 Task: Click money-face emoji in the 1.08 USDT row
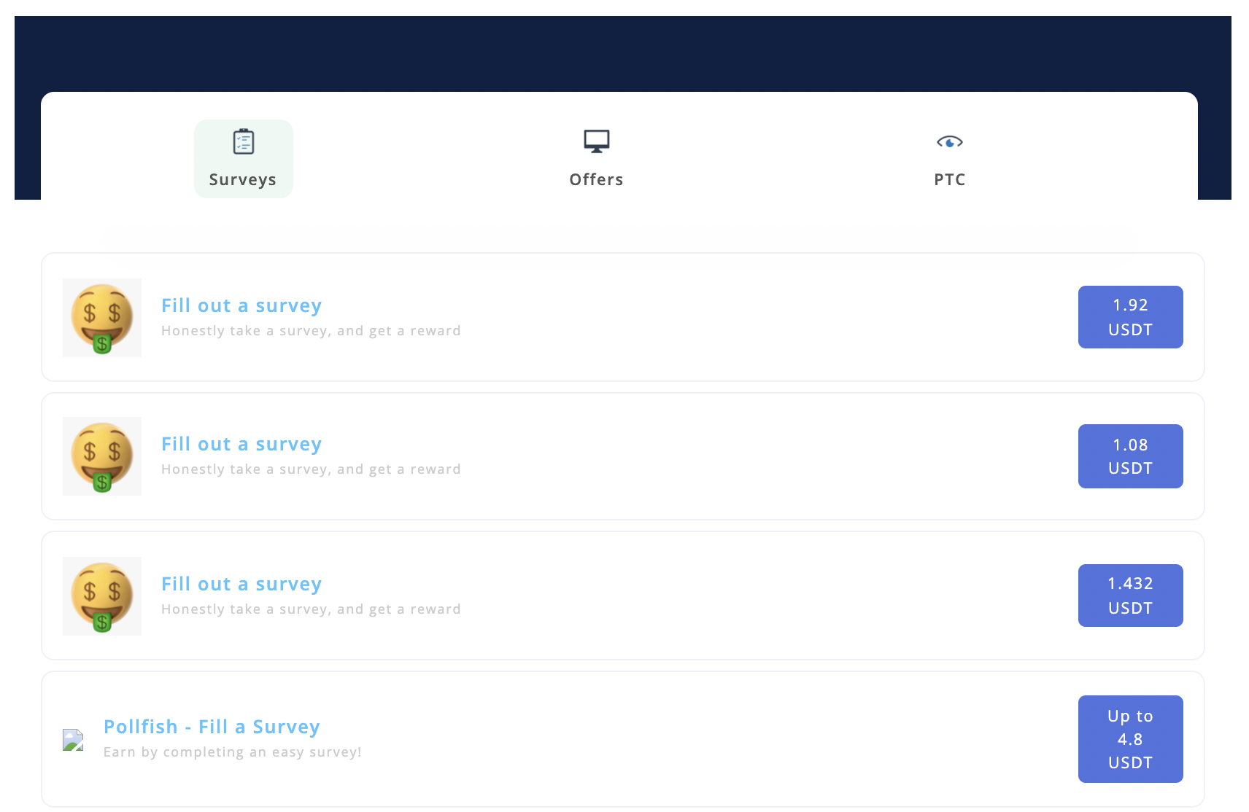(102, 456)
